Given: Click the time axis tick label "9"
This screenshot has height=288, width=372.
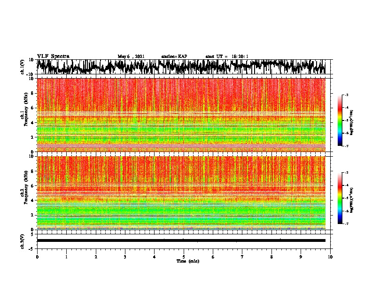Looking at the screenshot, I should tap(301, 257).
